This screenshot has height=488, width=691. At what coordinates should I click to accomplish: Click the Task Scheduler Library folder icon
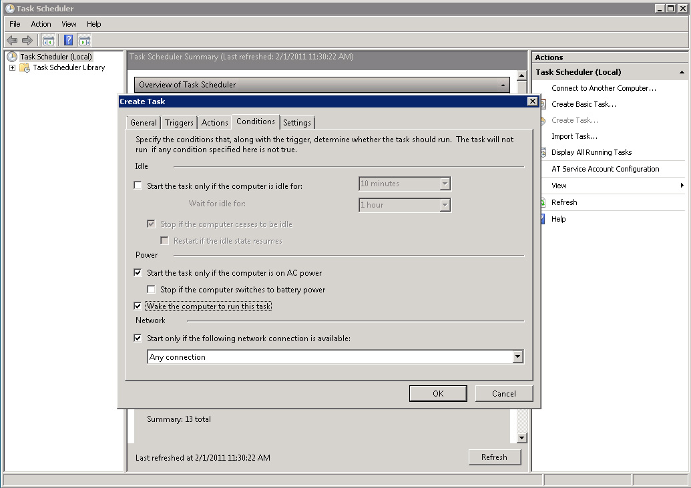pyautogui.click(x=25, y=68)
